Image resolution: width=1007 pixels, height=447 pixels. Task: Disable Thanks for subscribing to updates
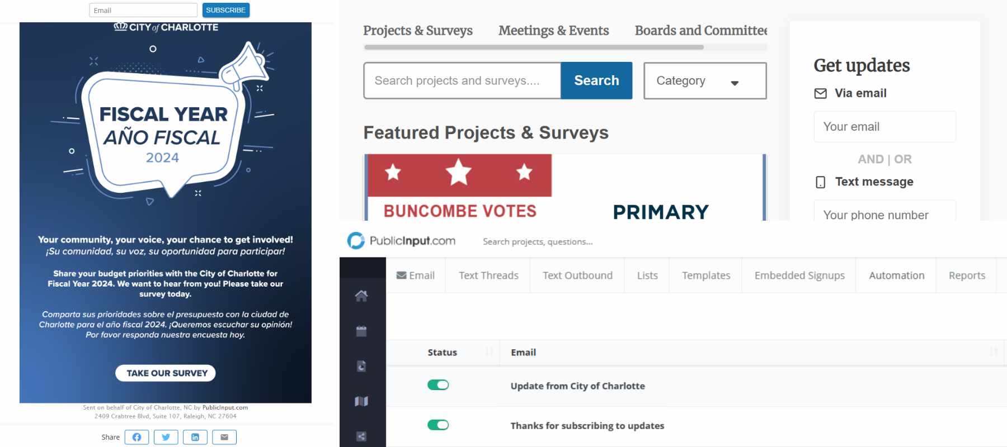pos(438,425)
